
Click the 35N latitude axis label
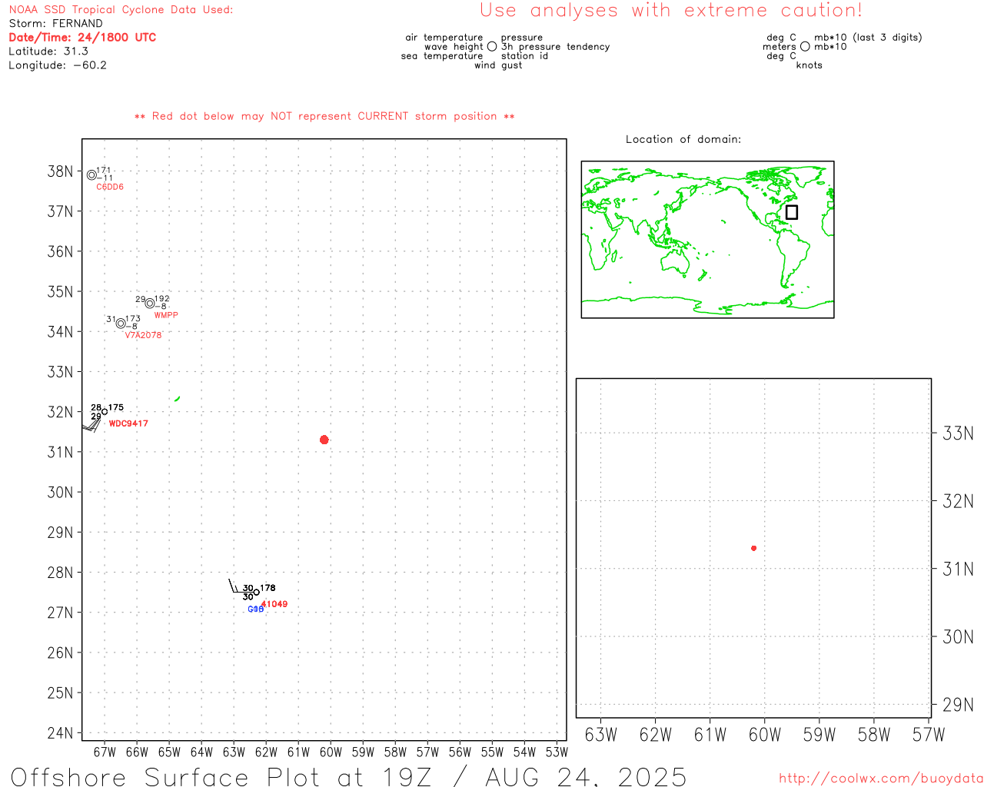click(x=60, y=292)
